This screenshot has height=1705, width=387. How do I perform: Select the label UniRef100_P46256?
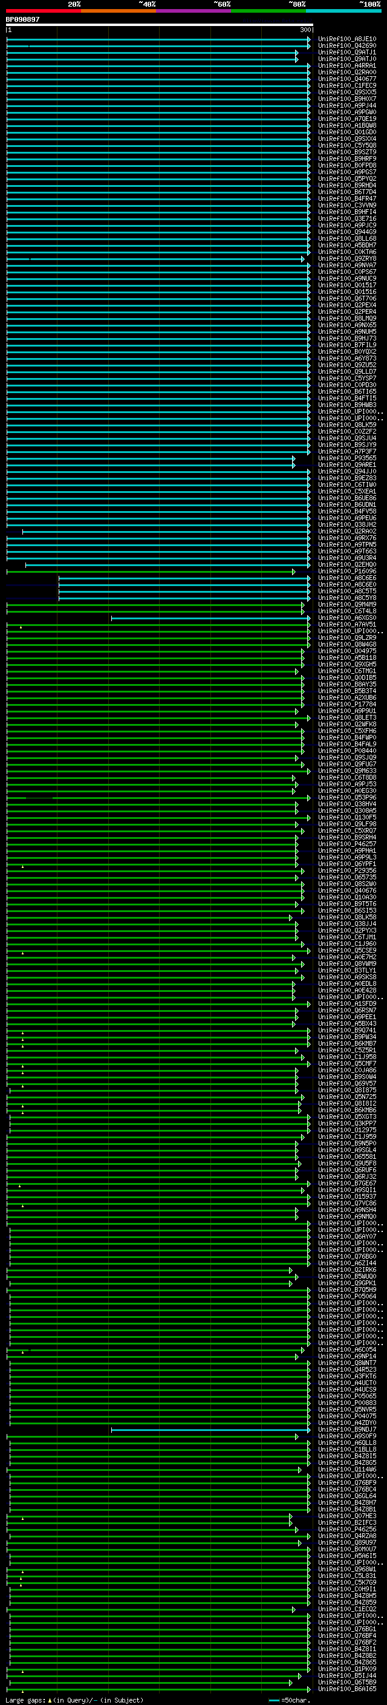(347, 1529)
